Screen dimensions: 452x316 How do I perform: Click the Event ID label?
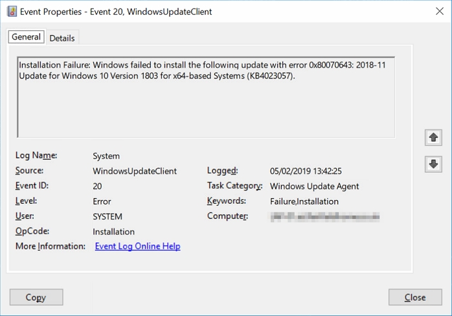pyautogui.click(x=32, y=185)
